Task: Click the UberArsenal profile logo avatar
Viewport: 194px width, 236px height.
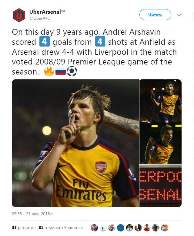Action: 19,15
